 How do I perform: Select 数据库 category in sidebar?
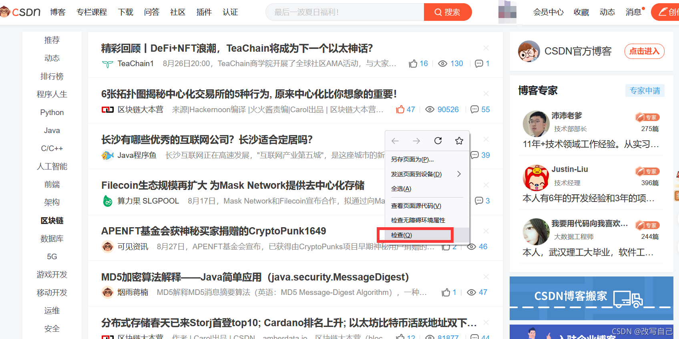pos(52,238)
